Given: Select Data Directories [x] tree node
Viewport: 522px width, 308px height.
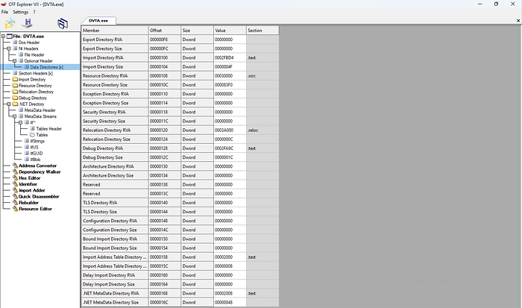Looking at the screenshot, I should coord(46,67).
